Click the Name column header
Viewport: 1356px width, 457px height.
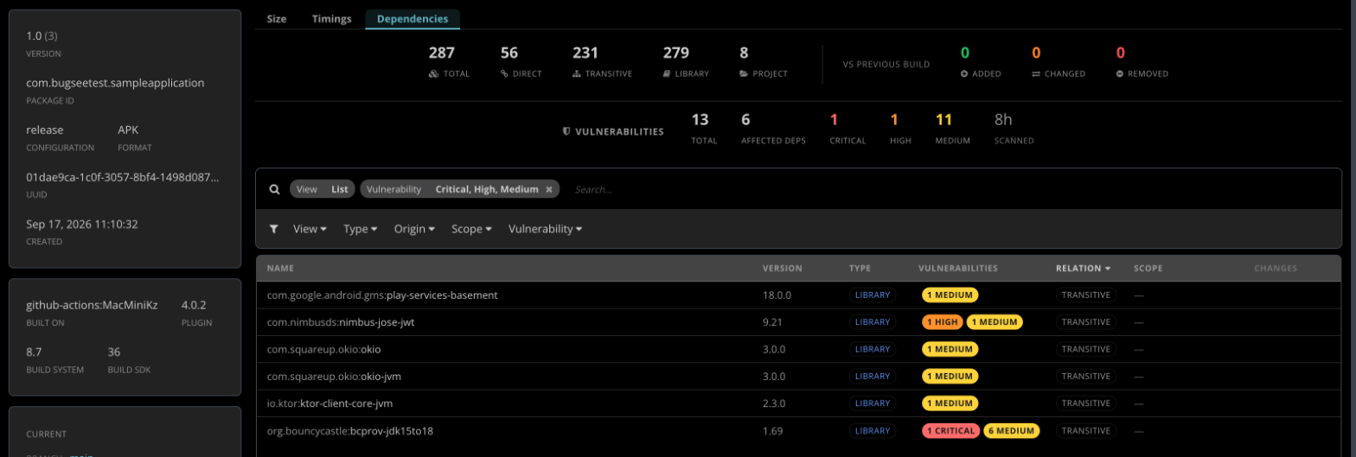click(x=280, y=269)
